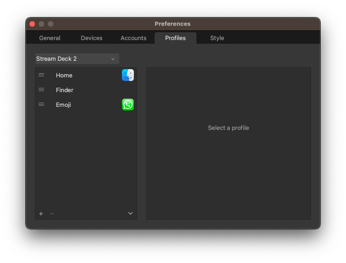Select the Finder profile
This screenshot has height=263, width=346.
pyautogui.click(x=86, y=90)
